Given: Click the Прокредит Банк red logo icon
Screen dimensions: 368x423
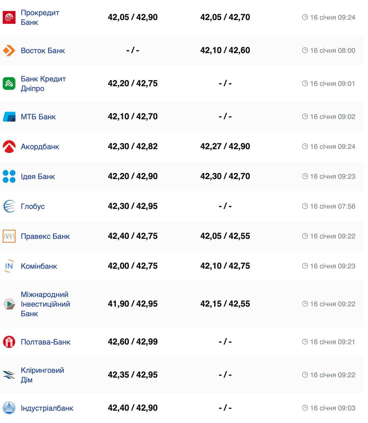Looking at the screenshot, I should tap(9, 18).
